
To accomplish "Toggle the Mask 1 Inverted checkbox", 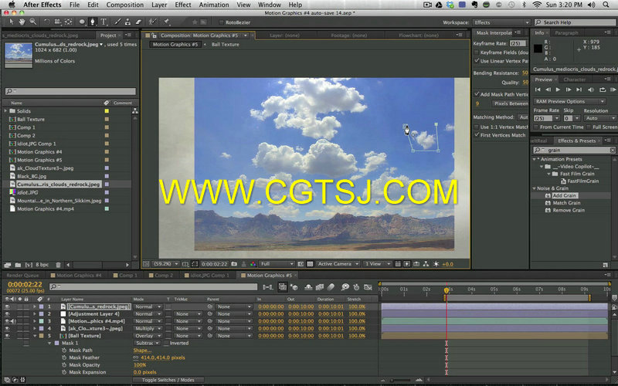I will click(166, 343).
